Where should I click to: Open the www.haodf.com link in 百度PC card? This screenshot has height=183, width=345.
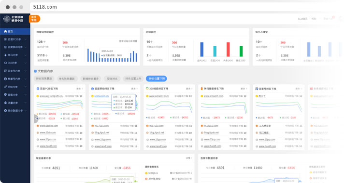click(48, 146)
